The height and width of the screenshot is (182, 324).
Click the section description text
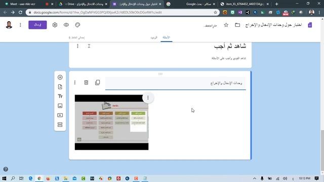(229, 59)
